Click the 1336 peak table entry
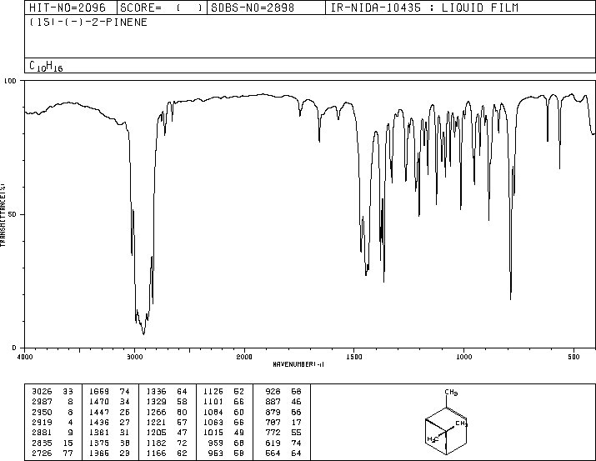 [167, 392]
